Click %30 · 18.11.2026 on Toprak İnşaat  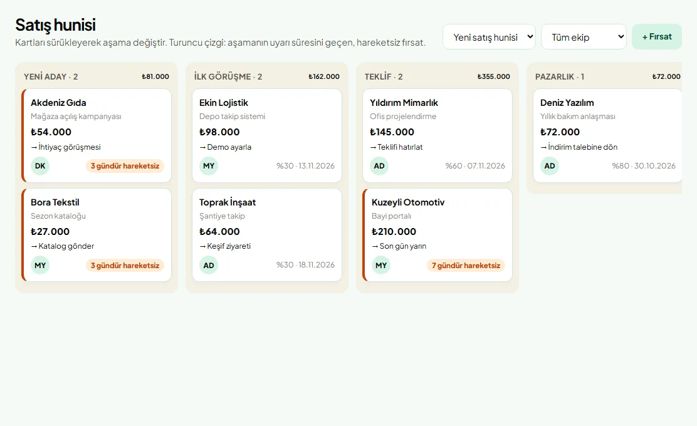pos(305,265)
